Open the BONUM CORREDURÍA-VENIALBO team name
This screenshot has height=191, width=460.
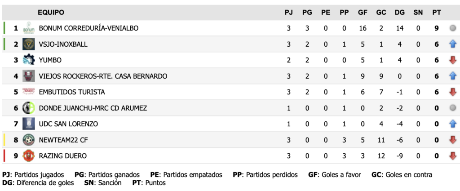[88, 28]
